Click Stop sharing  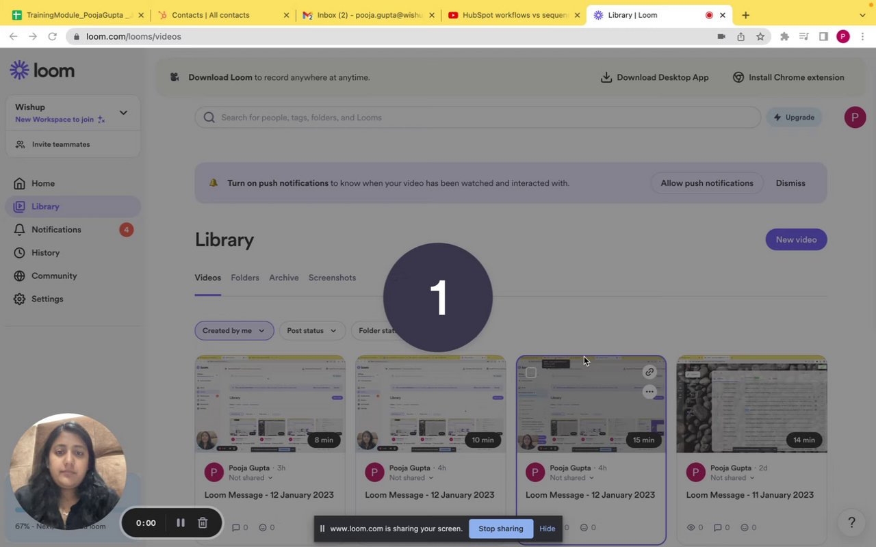click(501, 529)
